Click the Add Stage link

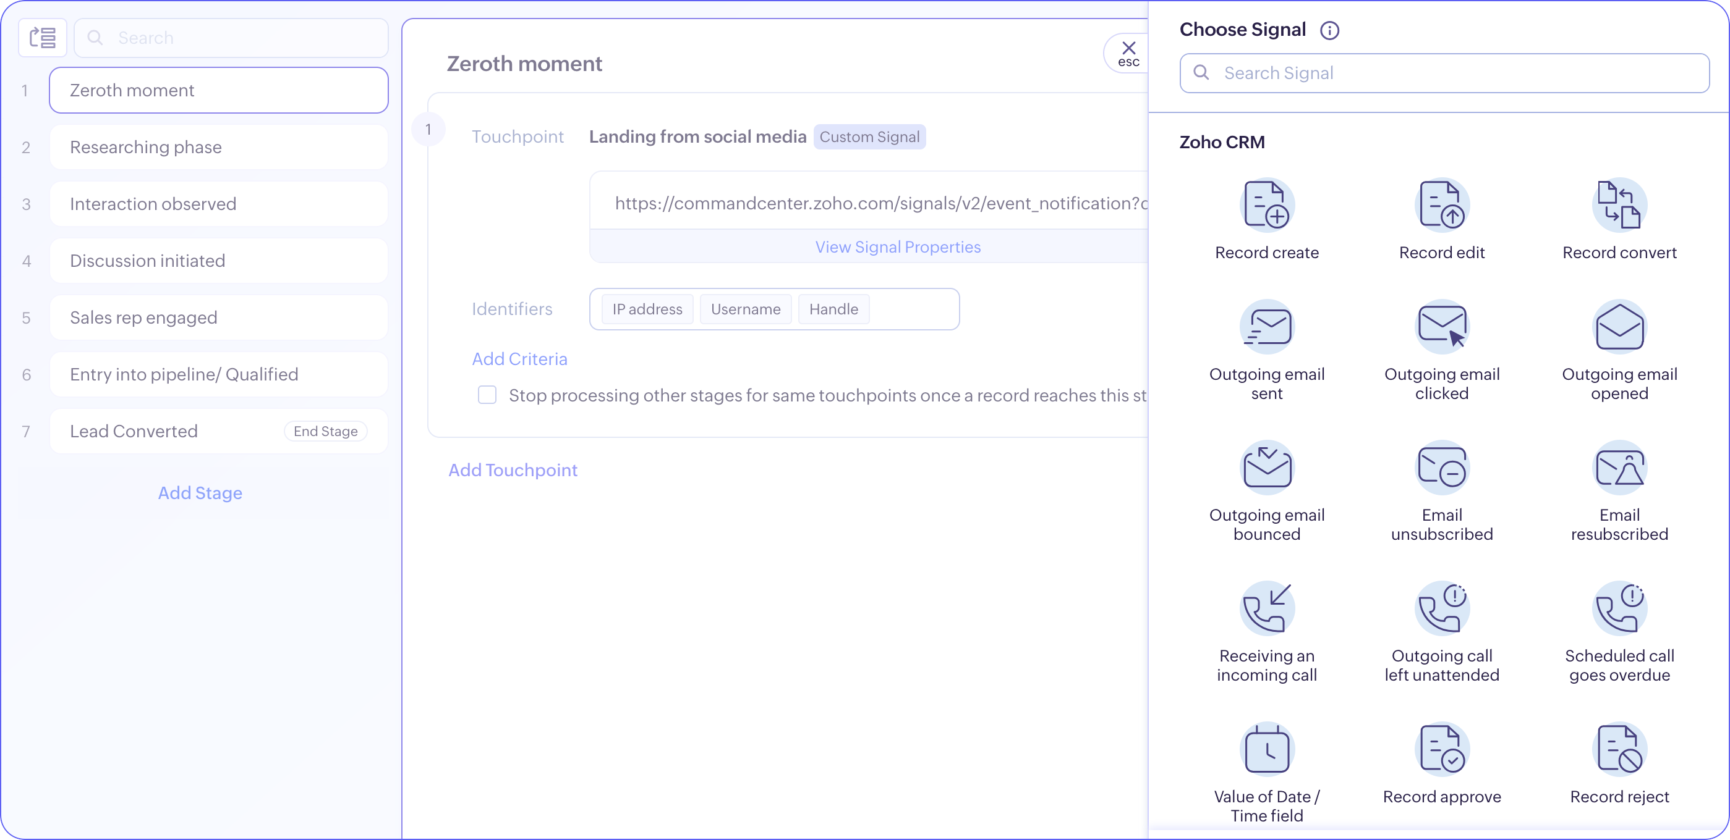tap(200, 492)
